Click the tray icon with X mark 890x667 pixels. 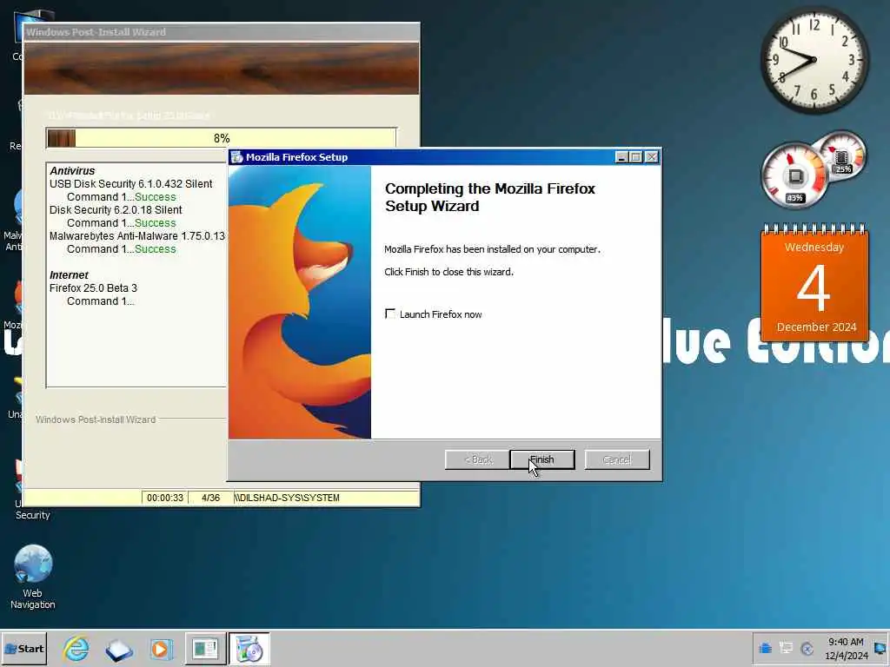click(807, 648)
